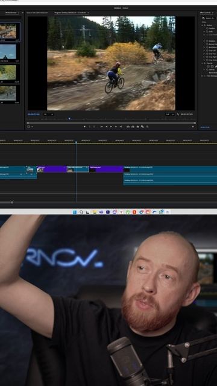This screenshot has height=386, width=217.
Task: Select the blue-sky clip thumbnail in Media Browser
Action: tap(8, 52)
